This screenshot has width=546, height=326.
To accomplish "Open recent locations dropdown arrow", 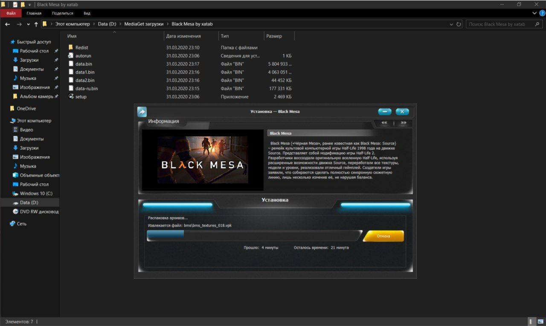I will pos(28,24).
